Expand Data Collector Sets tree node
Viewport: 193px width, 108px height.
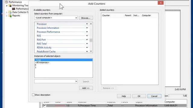7,12
